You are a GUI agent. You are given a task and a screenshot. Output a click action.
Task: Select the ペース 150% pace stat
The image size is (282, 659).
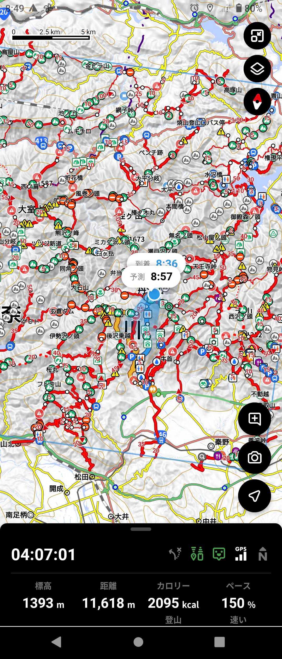click(x=238, y=602)
